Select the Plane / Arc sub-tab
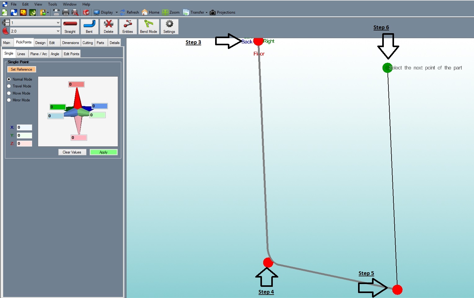 [39, 54]
